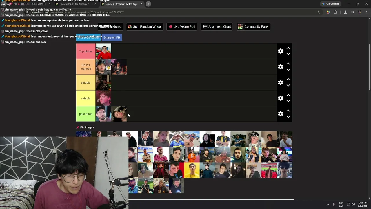View the Community Rank
The image size is (371, 209).
[x=253, y=27]
